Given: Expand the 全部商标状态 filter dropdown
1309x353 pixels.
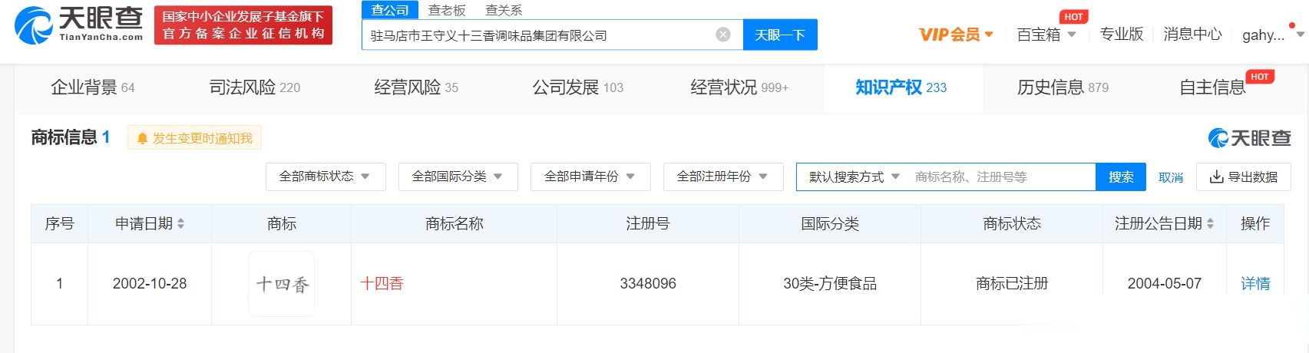Looking at the screenshot, I should pyautogui.click(x=326, y=176).
